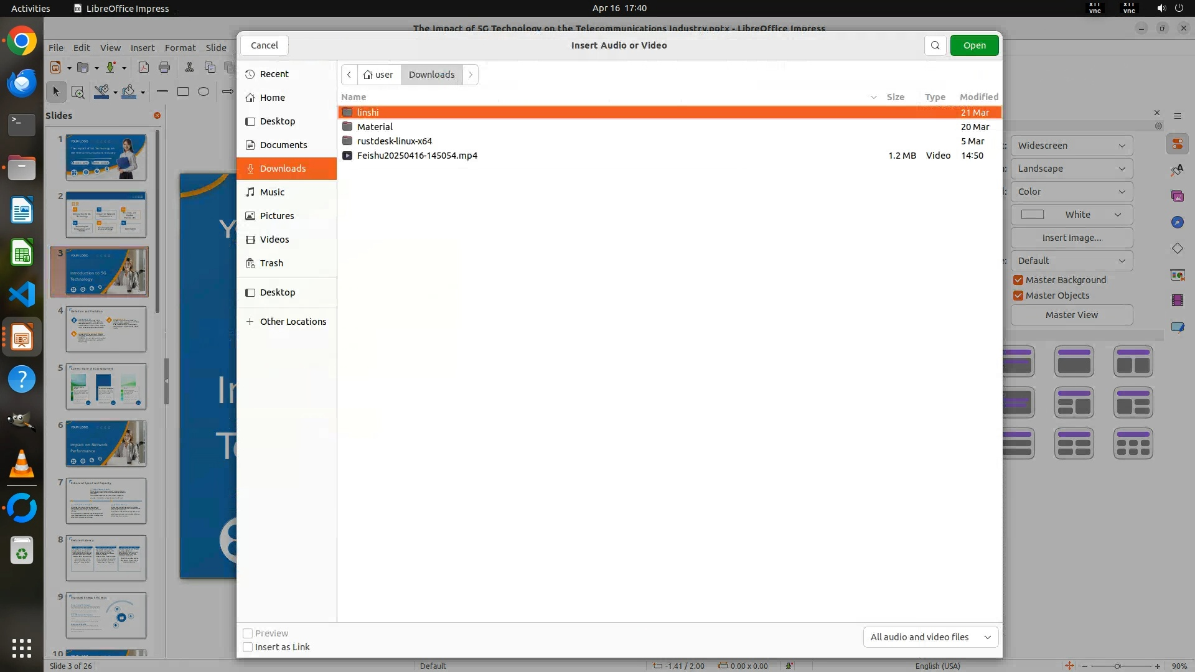Viewport: 1195px width, 672px height.
Task: Expand the Landscape orientation dropdown
Action: click(x=1071, y=169)
